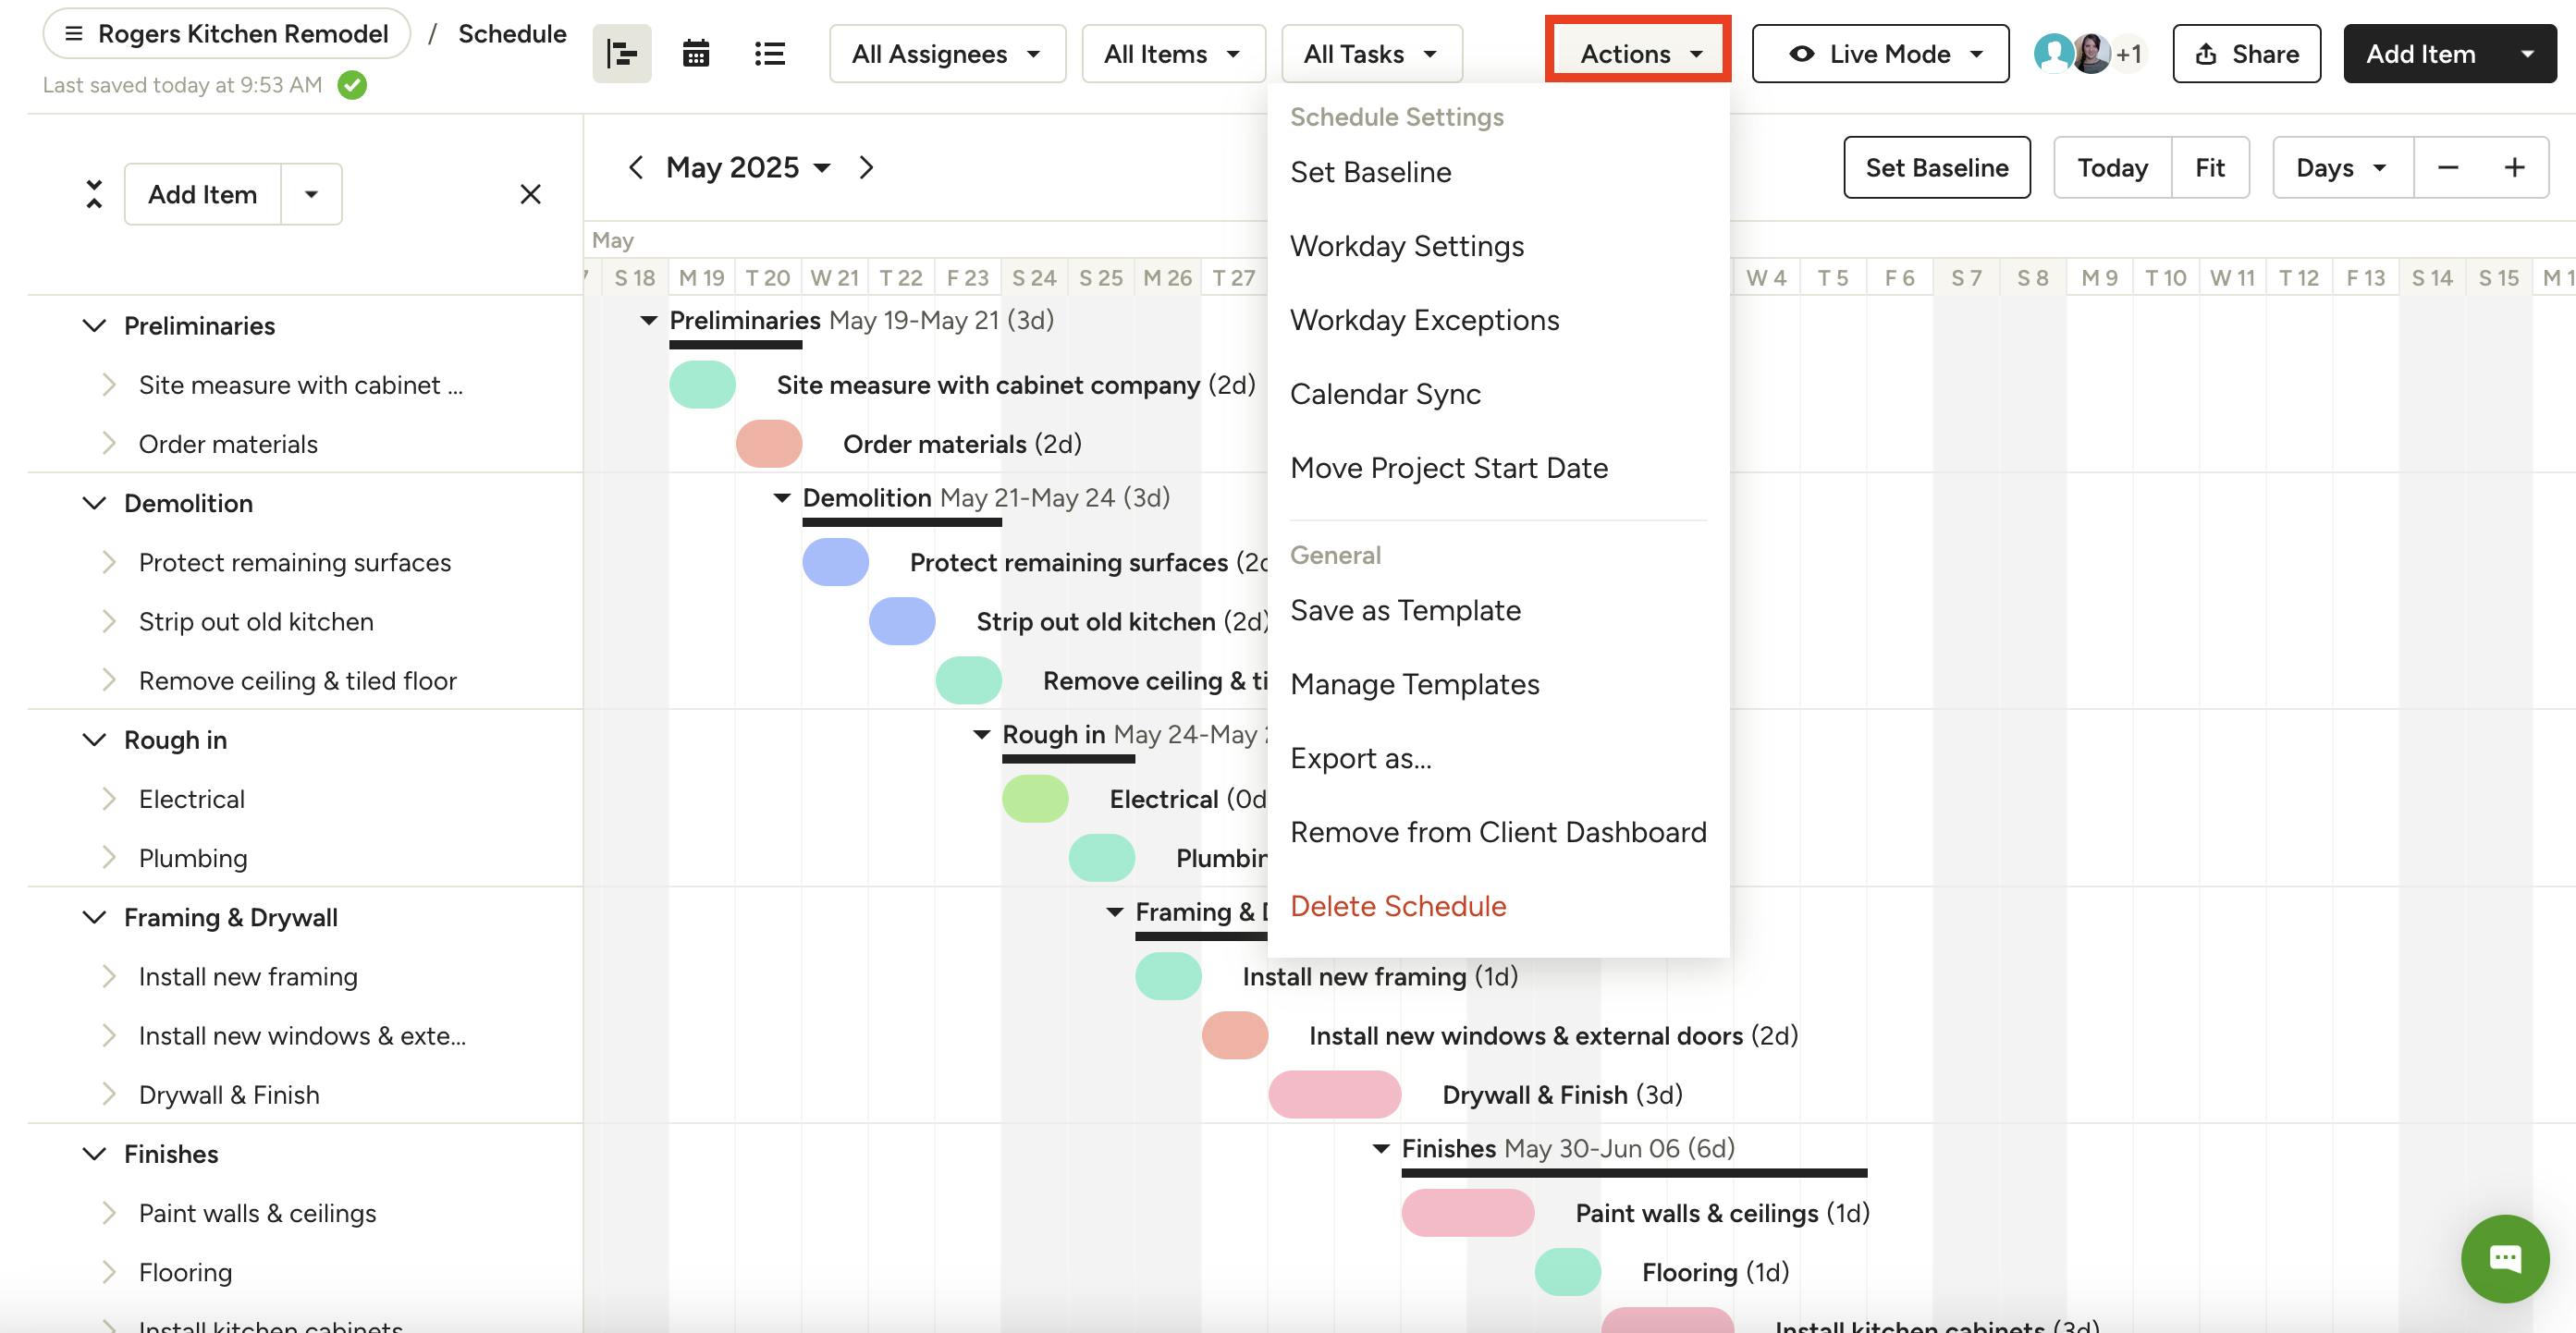Choose Delete Schedule menu option
2576x1333 pixels.
[x=1397, y=906]
